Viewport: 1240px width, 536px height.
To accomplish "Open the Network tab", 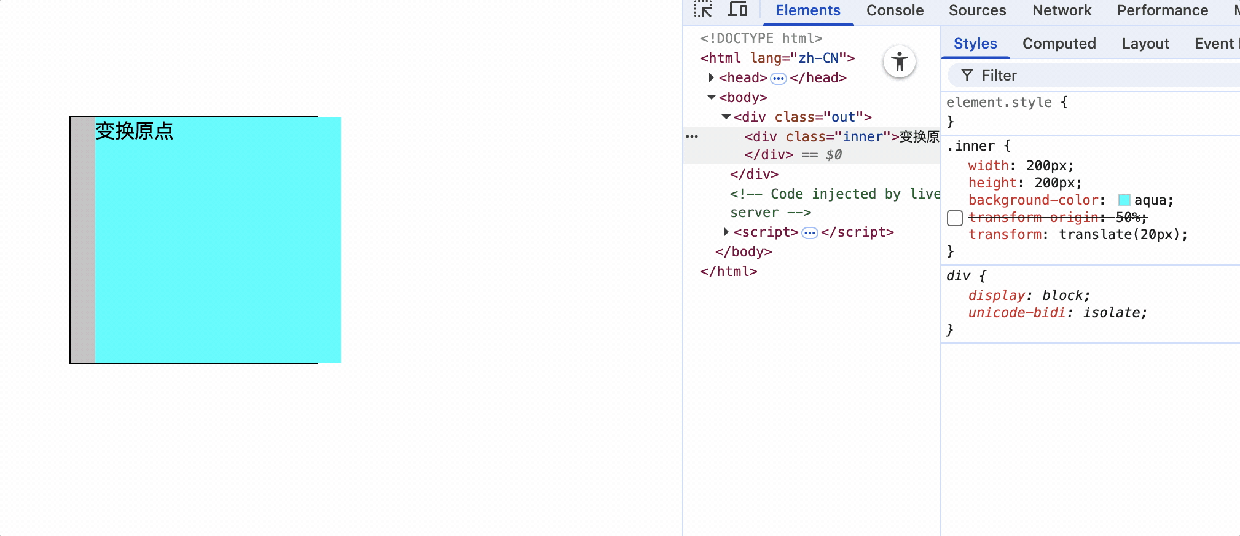I will [x=1062, y=10].
